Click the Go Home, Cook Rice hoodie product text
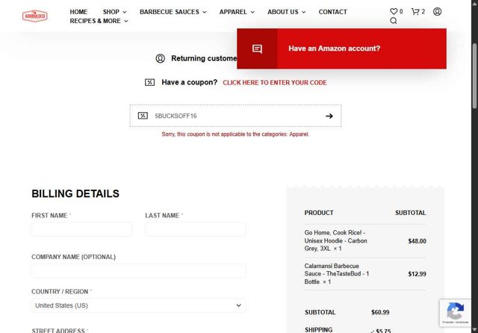 (335, 240)
